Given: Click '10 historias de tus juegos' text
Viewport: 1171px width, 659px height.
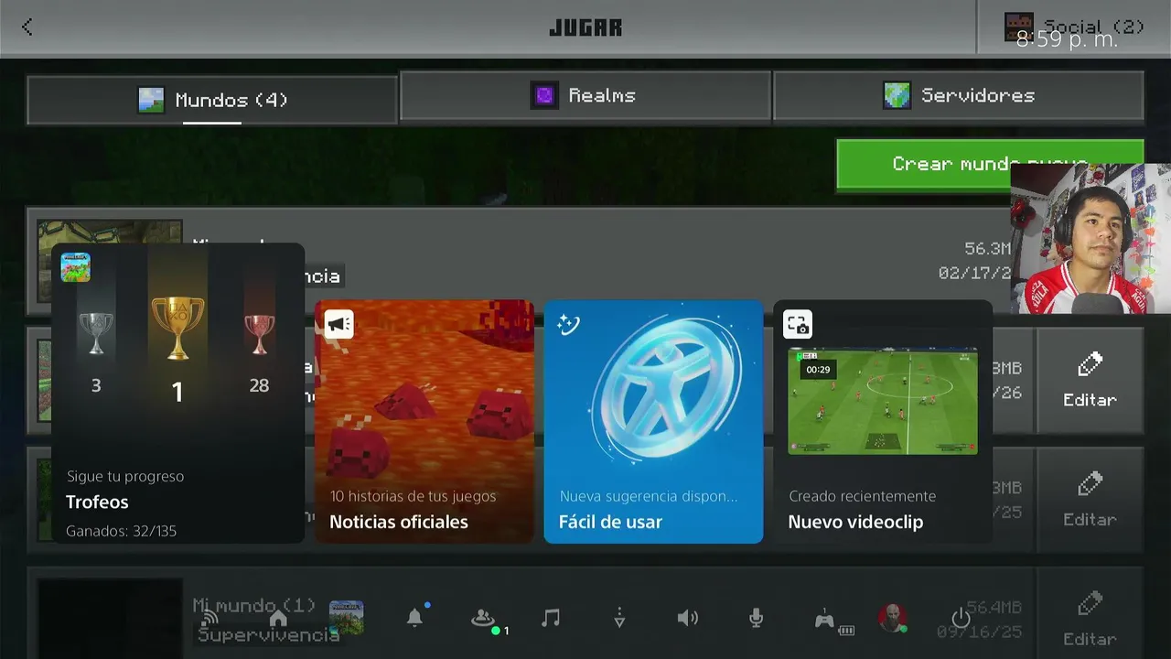Looking at the screenshot, I should coord(413,496).
